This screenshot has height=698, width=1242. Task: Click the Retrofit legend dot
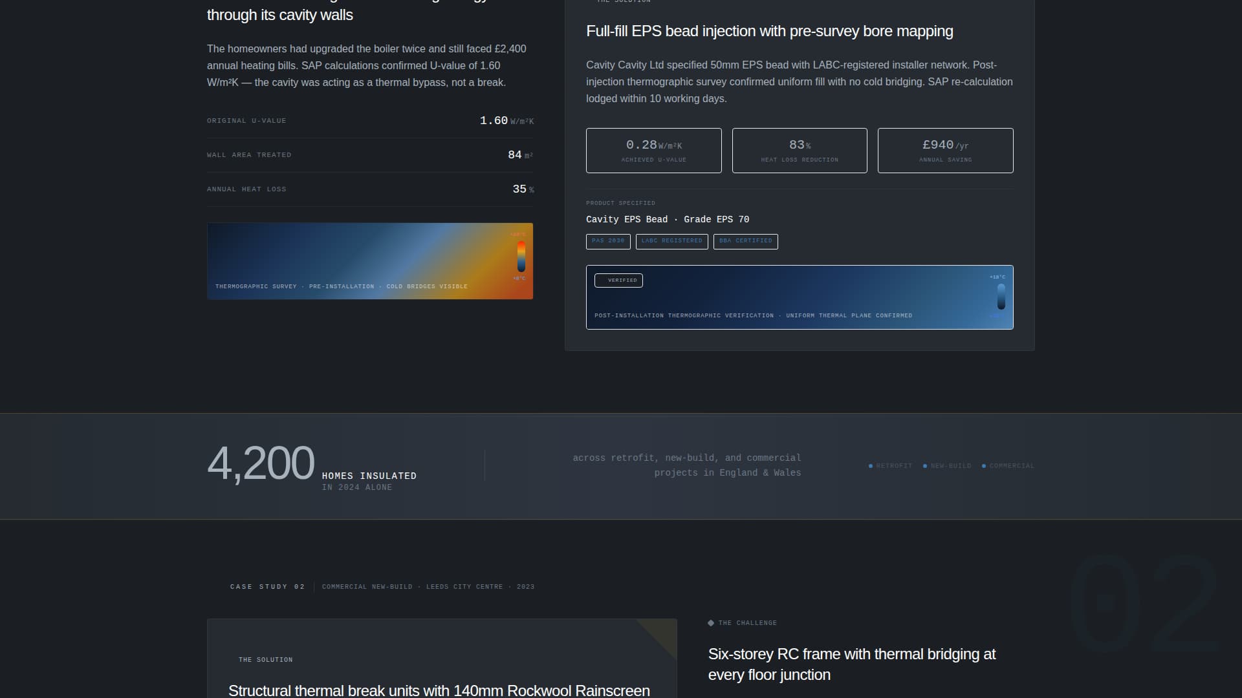click(x=871, y=466)
